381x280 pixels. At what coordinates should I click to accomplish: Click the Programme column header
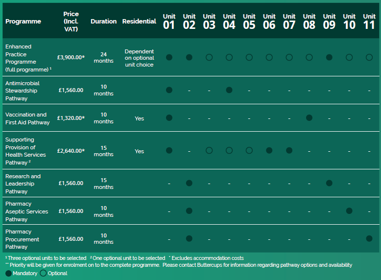(23, 22)
